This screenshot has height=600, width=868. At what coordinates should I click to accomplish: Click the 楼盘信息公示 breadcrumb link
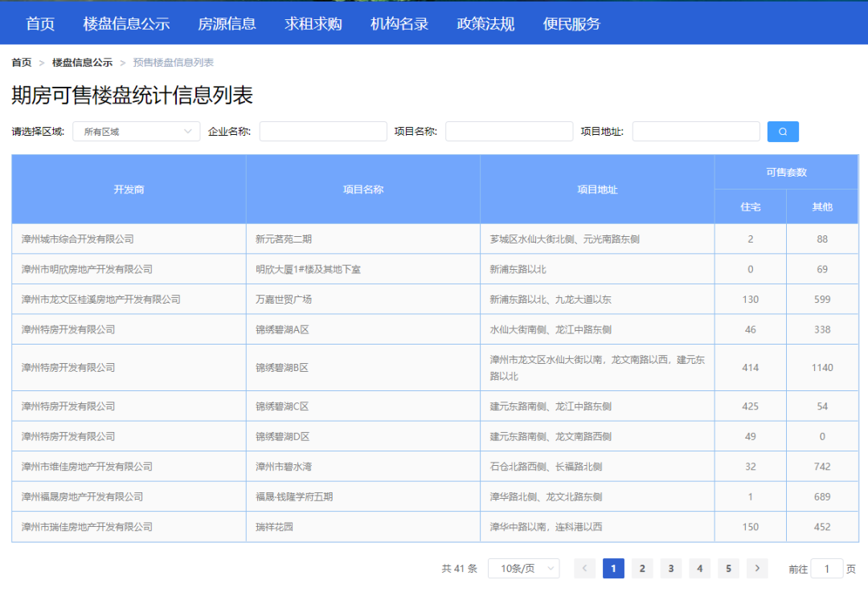(82, 63)
